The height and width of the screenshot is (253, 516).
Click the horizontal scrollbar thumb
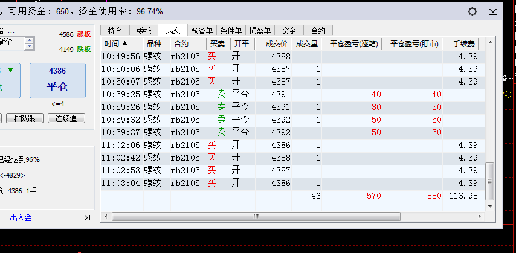point(256,217)
